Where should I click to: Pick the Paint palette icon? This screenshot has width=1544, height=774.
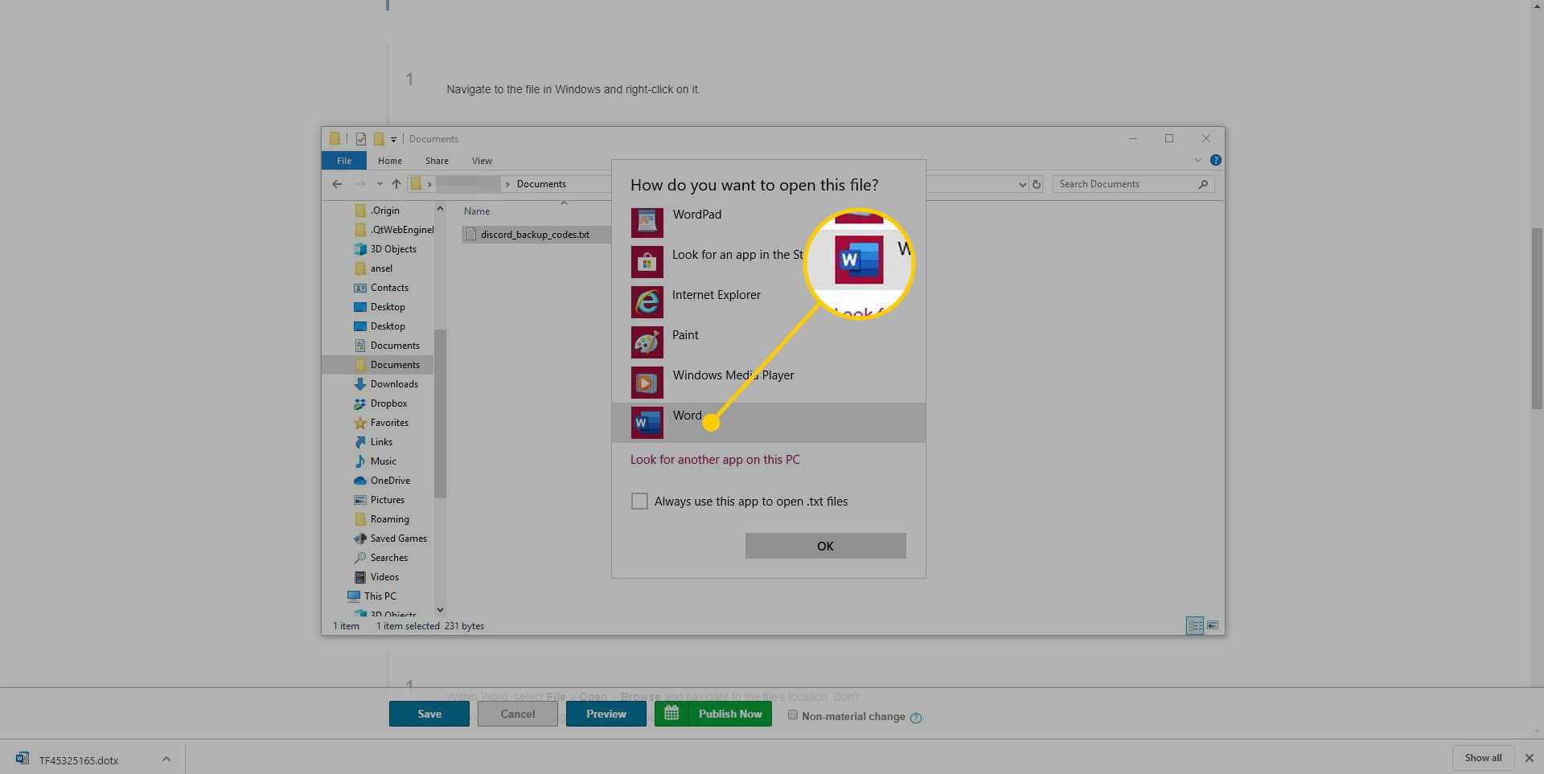click(647, 342)
